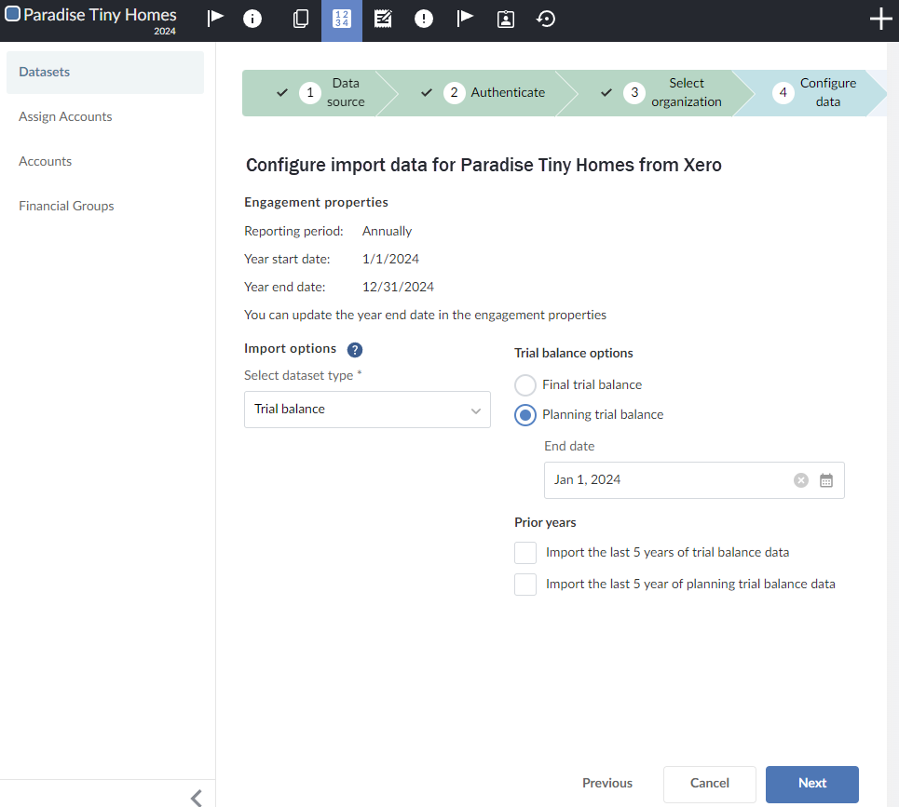This screenshot has width=899, height=807.
Task: Cancel the import configuration
Action: point(709,784)
